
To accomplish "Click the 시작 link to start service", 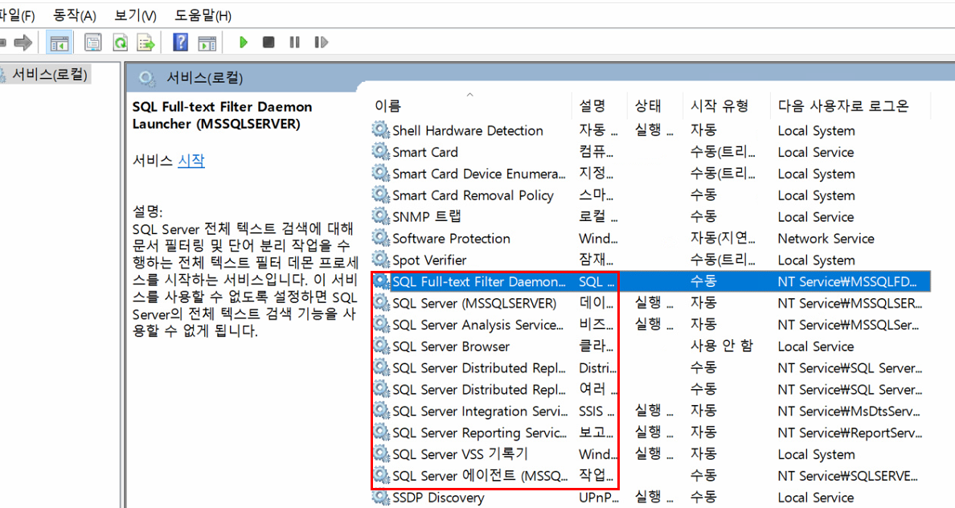I will pyautogui.click(x=191, y=161).
